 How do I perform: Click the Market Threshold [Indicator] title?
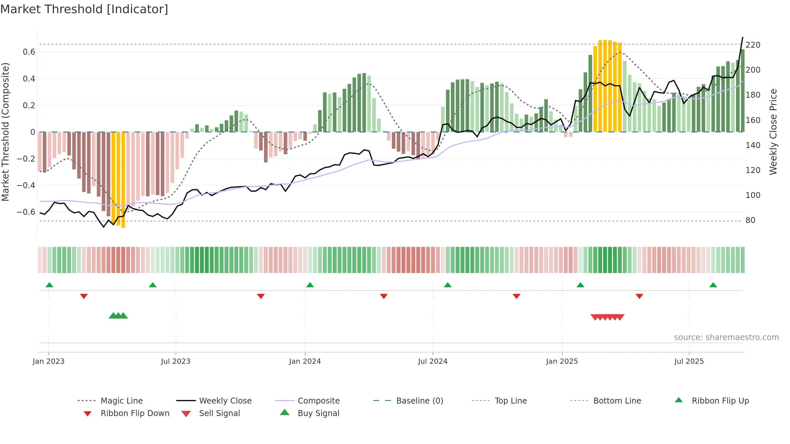84,9
